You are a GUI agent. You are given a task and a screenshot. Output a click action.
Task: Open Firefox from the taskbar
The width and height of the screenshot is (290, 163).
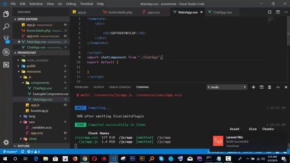point(75,159)
